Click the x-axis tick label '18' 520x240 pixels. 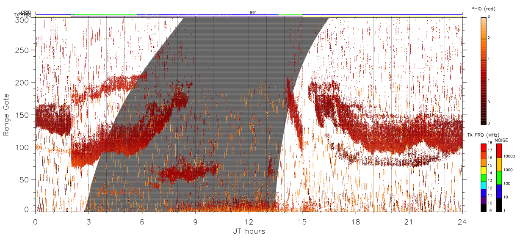point(355,221)
